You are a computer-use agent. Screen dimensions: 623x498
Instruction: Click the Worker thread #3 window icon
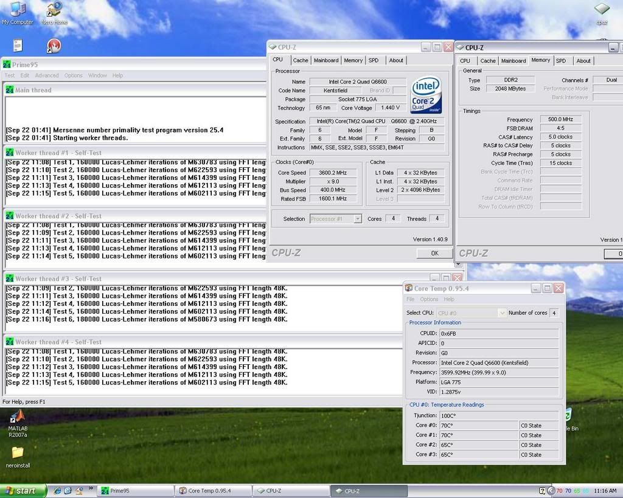(10, 278)
